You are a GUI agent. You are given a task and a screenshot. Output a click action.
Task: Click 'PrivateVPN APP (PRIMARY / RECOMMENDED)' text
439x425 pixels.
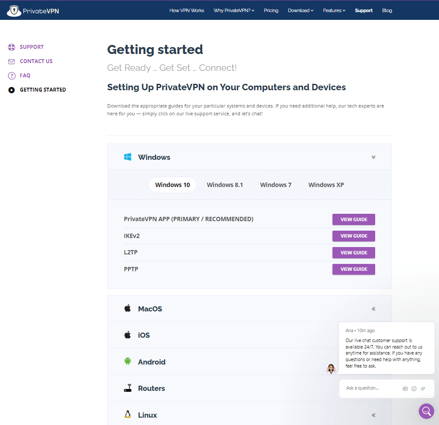tap(188, 219)
